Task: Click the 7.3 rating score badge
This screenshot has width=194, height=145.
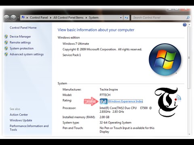Action: coord(103,101)
